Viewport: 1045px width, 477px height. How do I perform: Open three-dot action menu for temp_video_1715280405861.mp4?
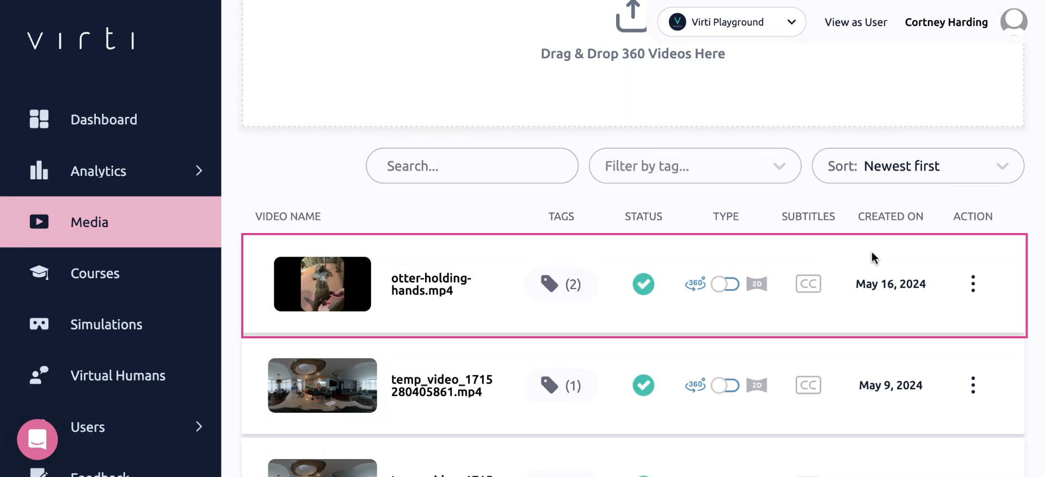(973, 386)
